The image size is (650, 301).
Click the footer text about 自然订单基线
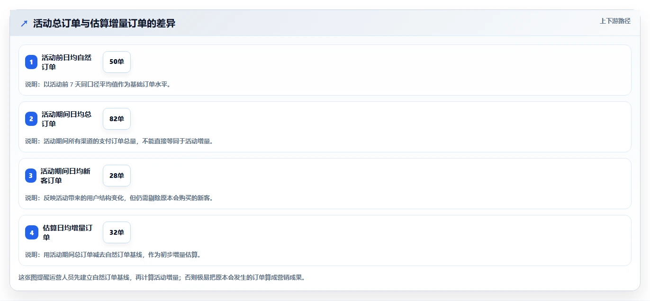[162, 277]
